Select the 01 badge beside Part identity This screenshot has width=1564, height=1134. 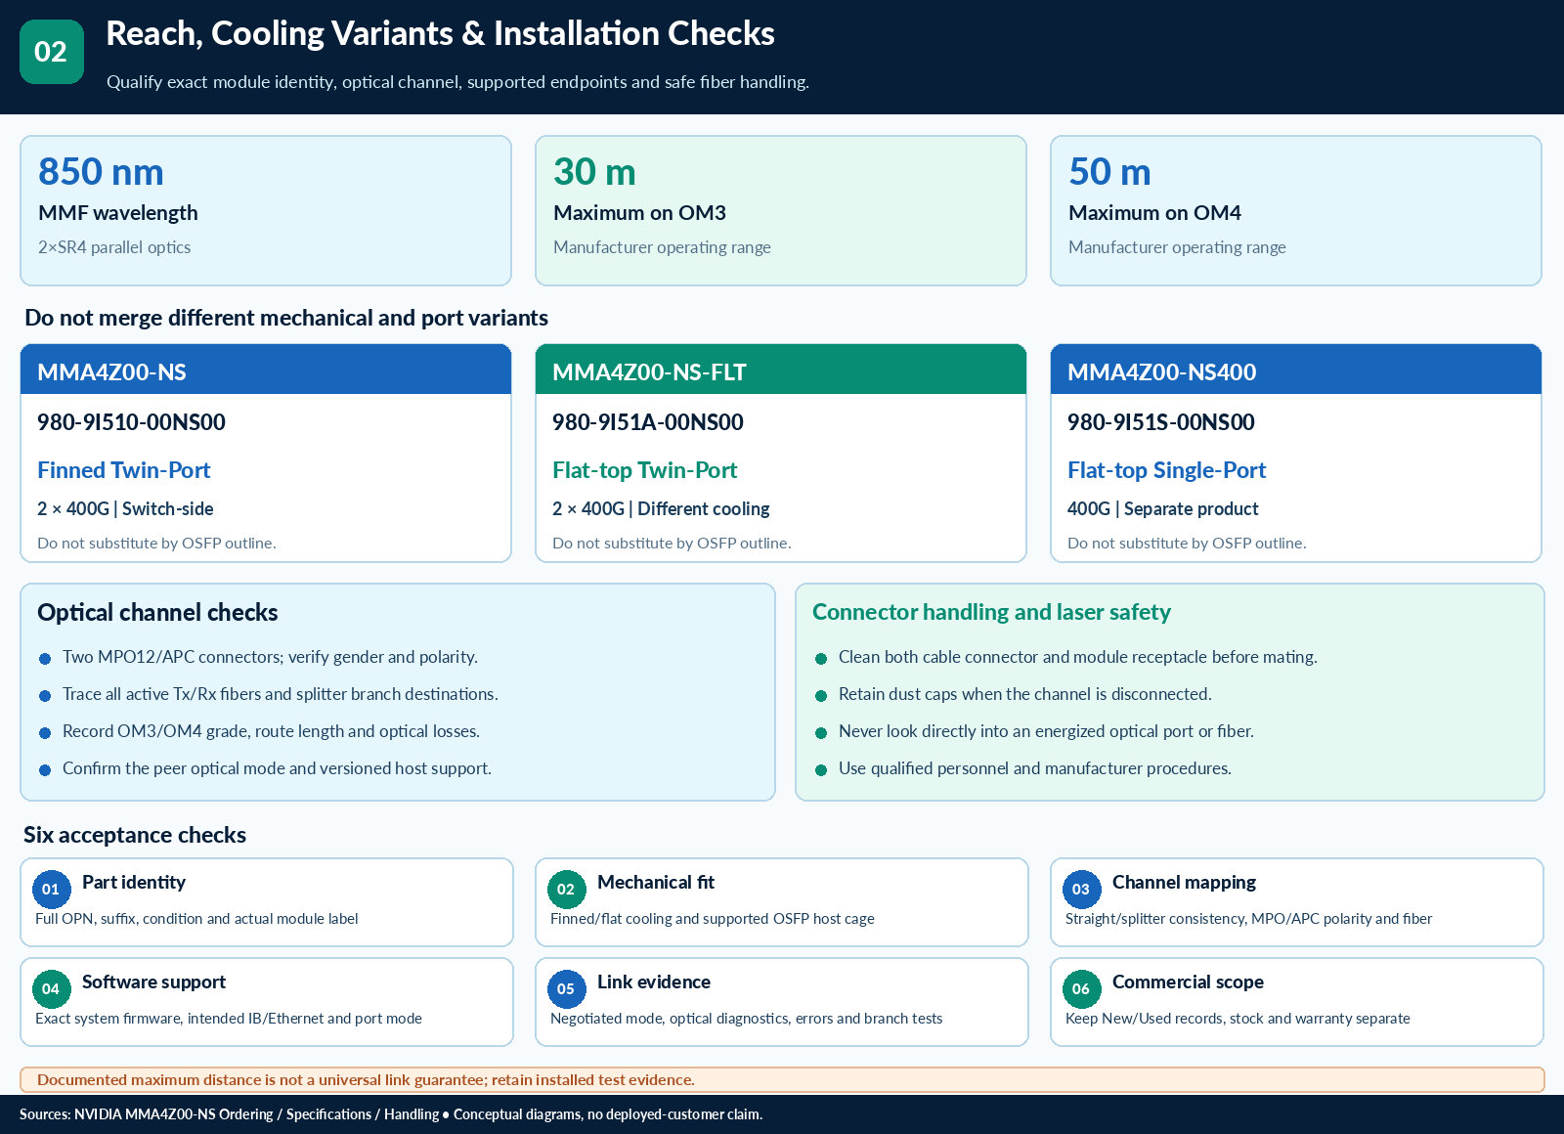click(x=51, y=890)
